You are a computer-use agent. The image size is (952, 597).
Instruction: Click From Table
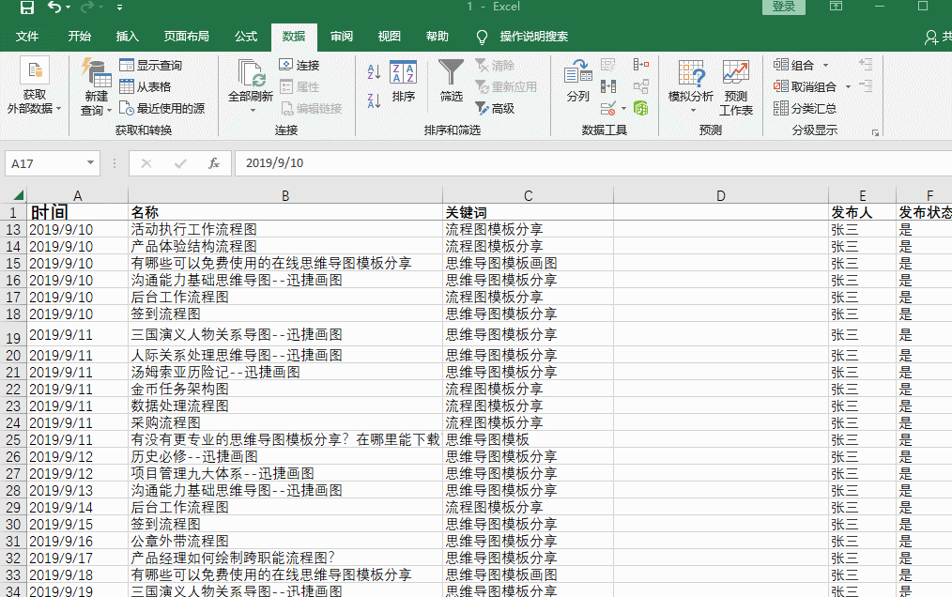pos(146,87)
